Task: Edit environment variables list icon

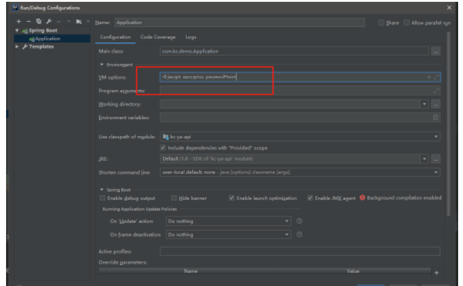Action: [x=436, y=117]
